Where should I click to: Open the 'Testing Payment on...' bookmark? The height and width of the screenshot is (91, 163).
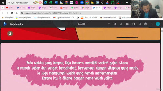click(43, 18)
